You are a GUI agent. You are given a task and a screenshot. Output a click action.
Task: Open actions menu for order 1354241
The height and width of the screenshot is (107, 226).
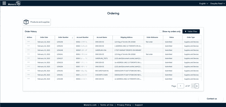pyautogui.click(x=29, y=54)
